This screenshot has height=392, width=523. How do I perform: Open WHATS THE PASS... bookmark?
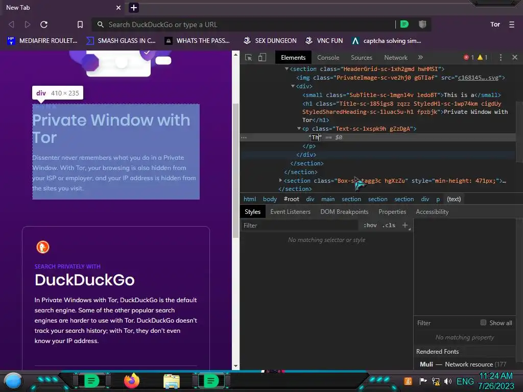click(198, 41)
